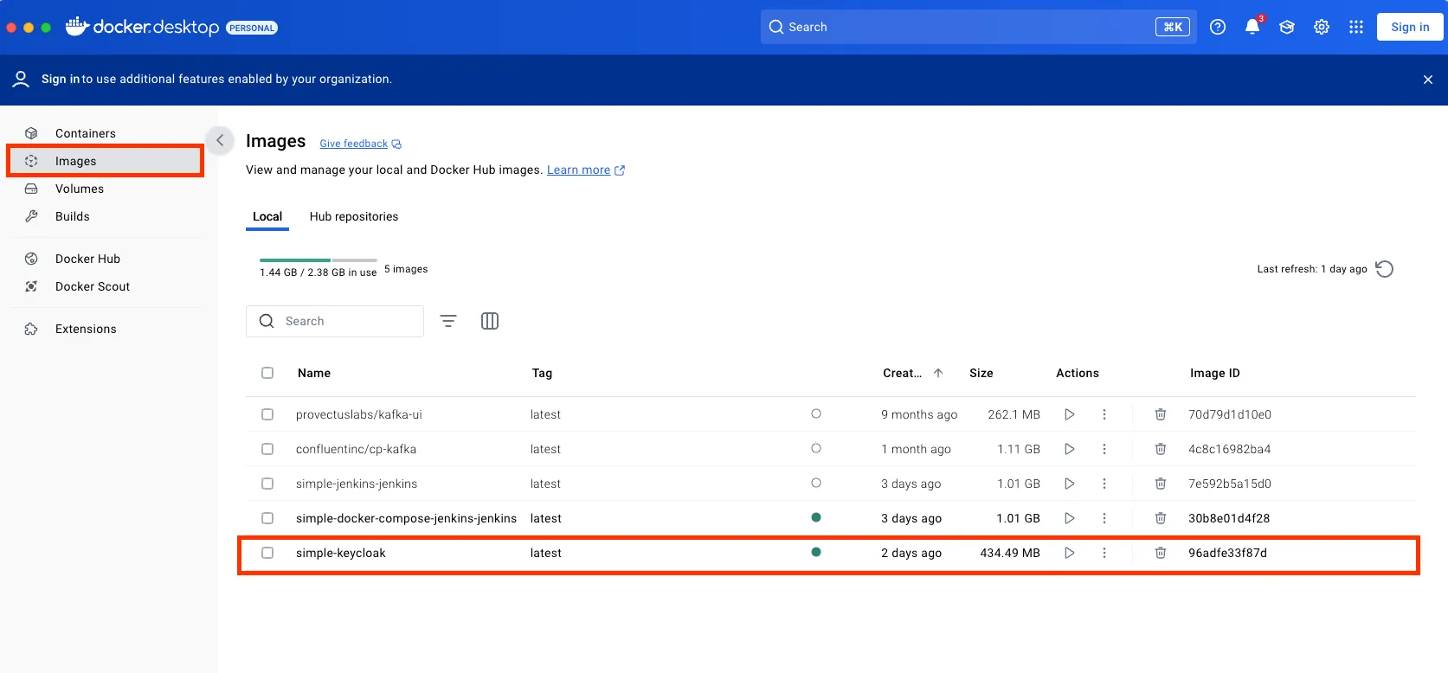Focus the top global Search bar
This screenshot has width=1448, height=673.
click(979, 27)
